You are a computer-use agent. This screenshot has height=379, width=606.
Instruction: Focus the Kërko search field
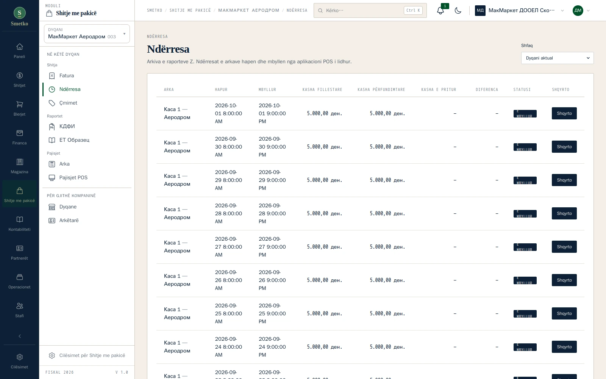(370, 11)
